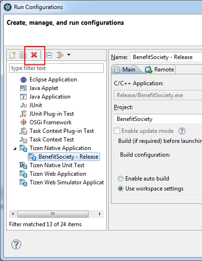This screenshot has height=261, width=202.
Task: Collapse all tree items in toolbar
Action: [49, 55]
